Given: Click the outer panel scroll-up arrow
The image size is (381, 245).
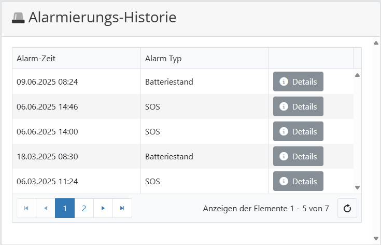Looking at the screenshot, I should (376, 43).
